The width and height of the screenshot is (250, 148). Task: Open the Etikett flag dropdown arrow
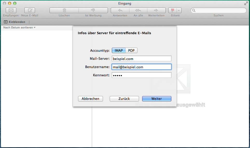tap(179, 10)
